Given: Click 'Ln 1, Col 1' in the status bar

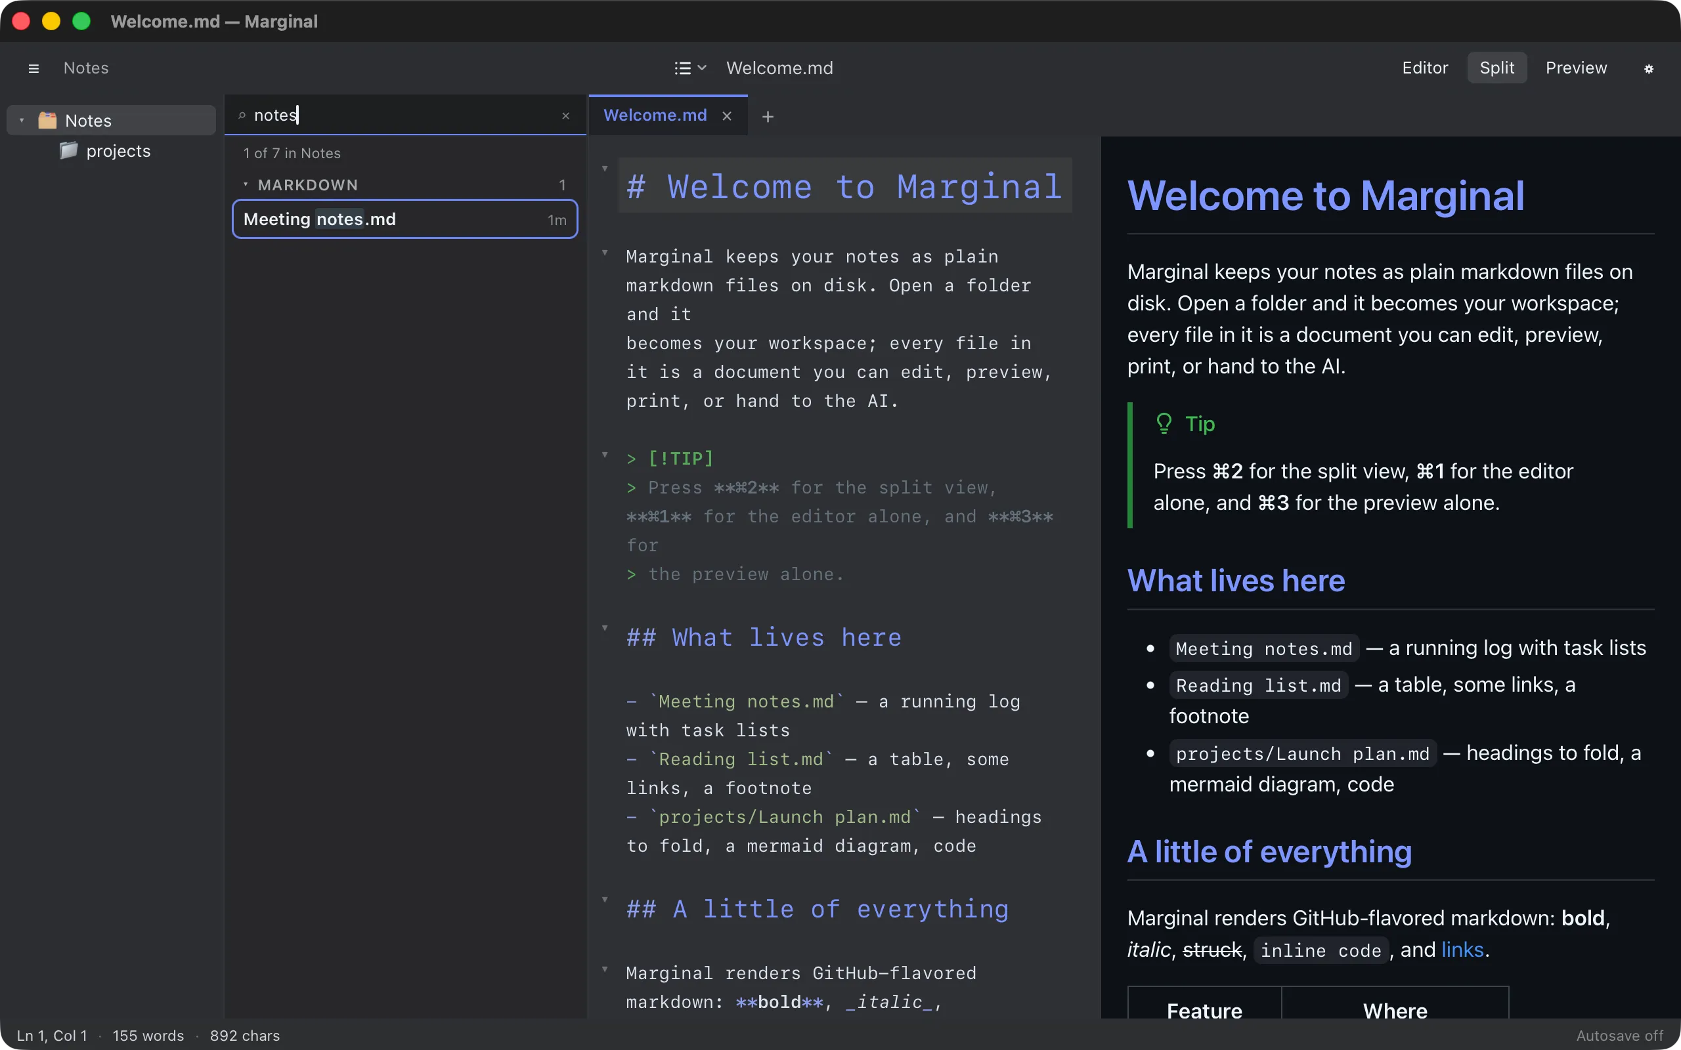Looking at the screenshot, I should [52, 1036].
